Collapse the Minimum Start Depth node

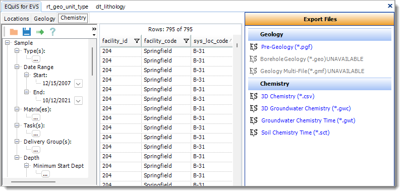26,166
